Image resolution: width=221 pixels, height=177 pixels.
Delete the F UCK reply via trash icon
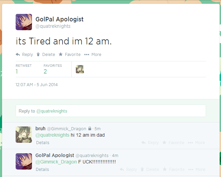click(142, 170)
